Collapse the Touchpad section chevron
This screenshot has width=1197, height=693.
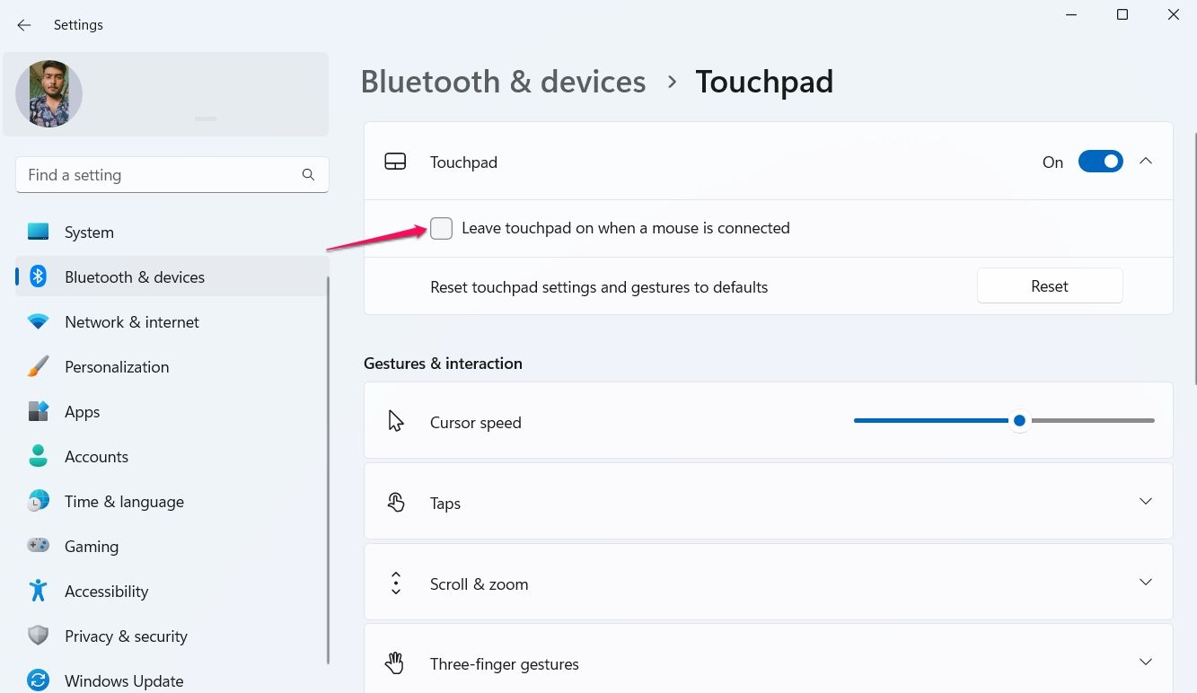(x=1146, y=162)
